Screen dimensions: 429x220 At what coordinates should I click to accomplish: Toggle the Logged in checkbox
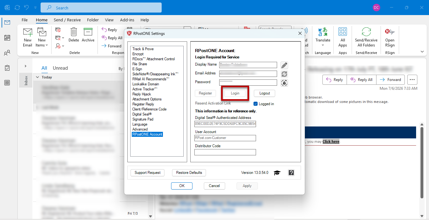(x=256, y=104)
